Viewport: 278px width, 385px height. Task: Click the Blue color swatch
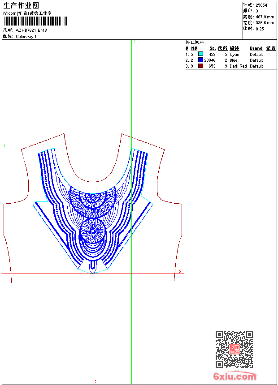coord(200,60)
